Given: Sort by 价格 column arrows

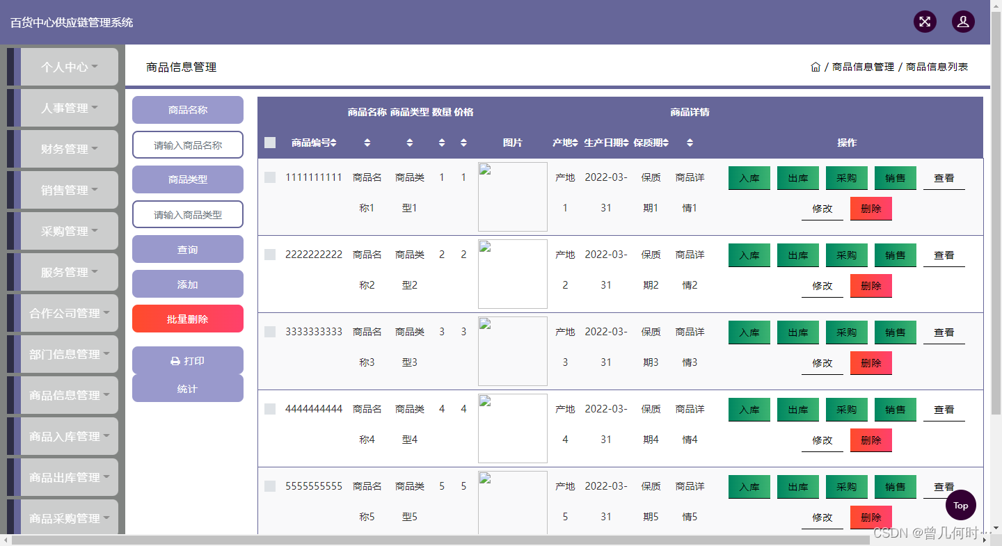Looking at the screenshot, I should pyautogui.click(x=463, y=142).
